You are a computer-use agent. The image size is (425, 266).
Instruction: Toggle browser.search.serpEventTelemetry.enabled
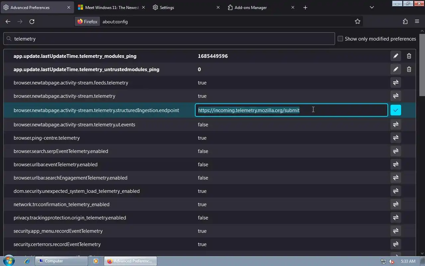click(x=395, y=151)
